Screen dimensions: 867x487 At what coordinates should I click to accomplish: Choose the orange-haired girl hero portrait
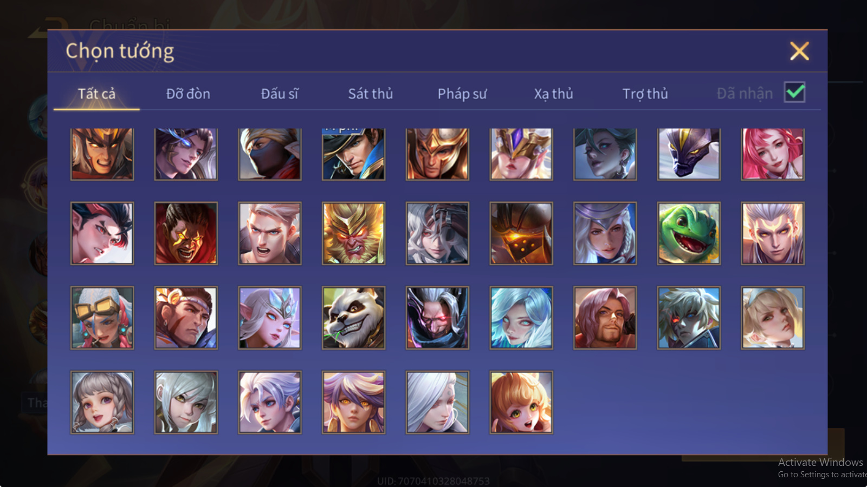(521, 402)
